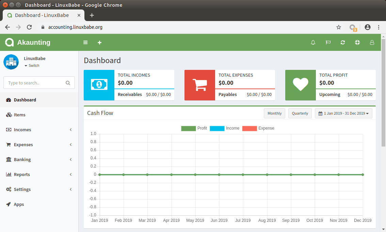Screen dimensions: 386x232
Task: Open the date range dropdown
Action: 343,113
